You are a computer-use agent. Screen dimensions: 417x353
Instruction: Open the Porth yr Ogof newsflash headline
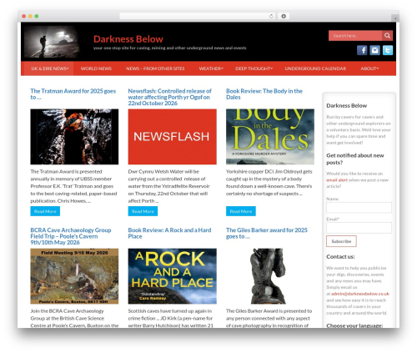pyautogui.click(x=169, y=97)
